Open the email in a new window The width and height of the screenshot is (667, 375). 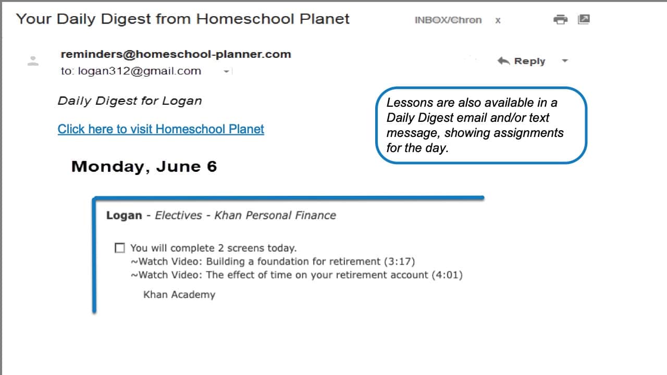(x=584, y=20)
